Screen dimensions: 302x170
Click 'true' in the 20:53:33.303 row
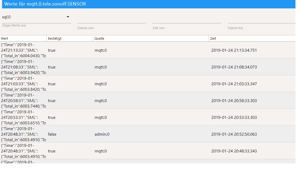click(52, 117)
